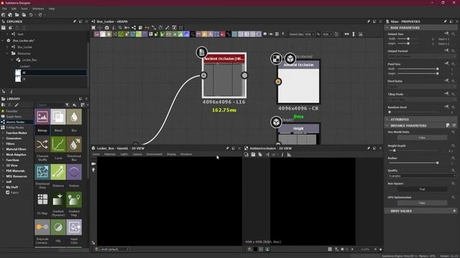Toggle GPU Optimization False button

[422, 203]
